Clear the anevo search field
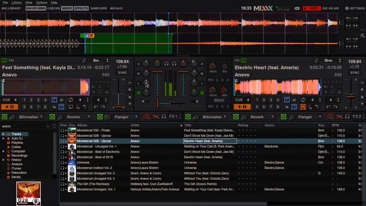Viewport: 366px width, 206px height. (48, 126)
